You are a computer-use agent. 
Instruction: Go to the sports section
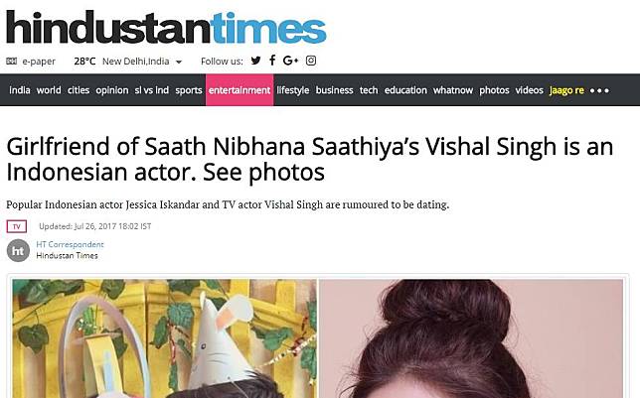coord(189,90)
